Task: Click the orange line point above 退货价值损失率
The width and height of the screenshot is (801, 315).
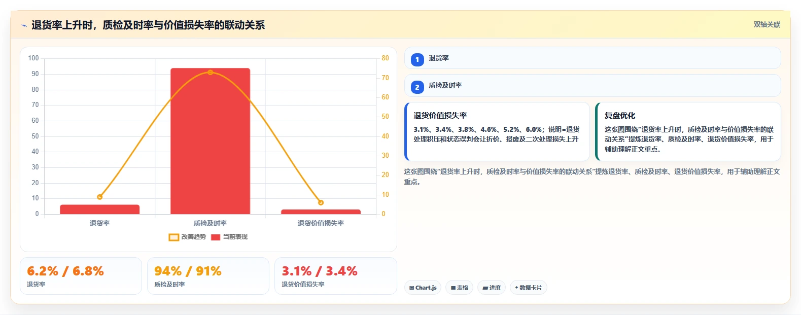Action: click(x=321, y=202)
